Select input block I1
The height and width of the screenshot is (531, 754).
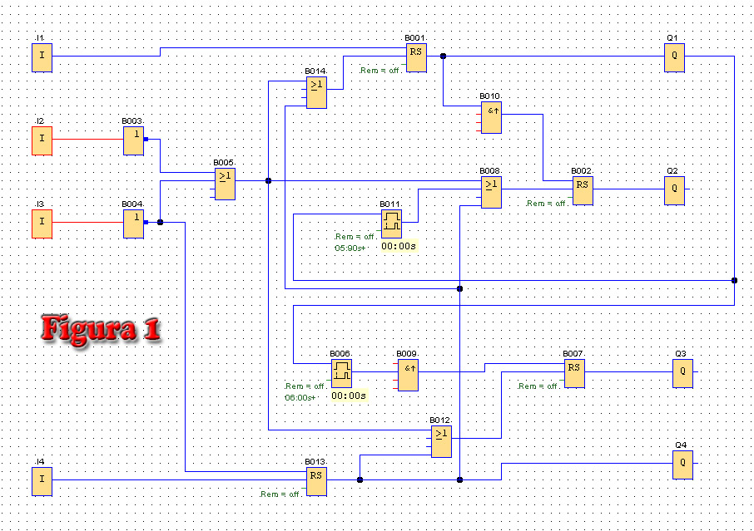coord(42,57)
